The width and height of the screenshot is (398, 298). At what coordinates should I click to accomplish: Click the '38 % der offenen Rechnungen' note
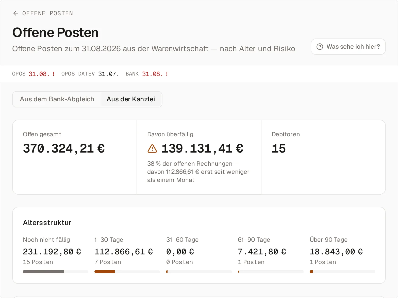tap(198, 172)
